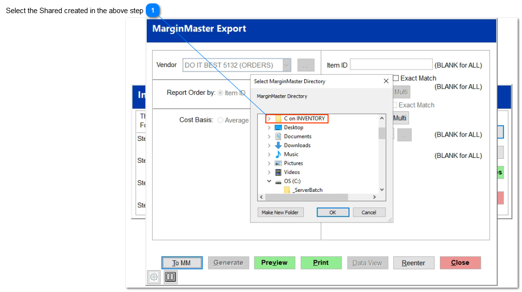Select the "Desktop" tree row text
Image resolution: width=522 pixels, height=292 pixels.
coord(294,127)
